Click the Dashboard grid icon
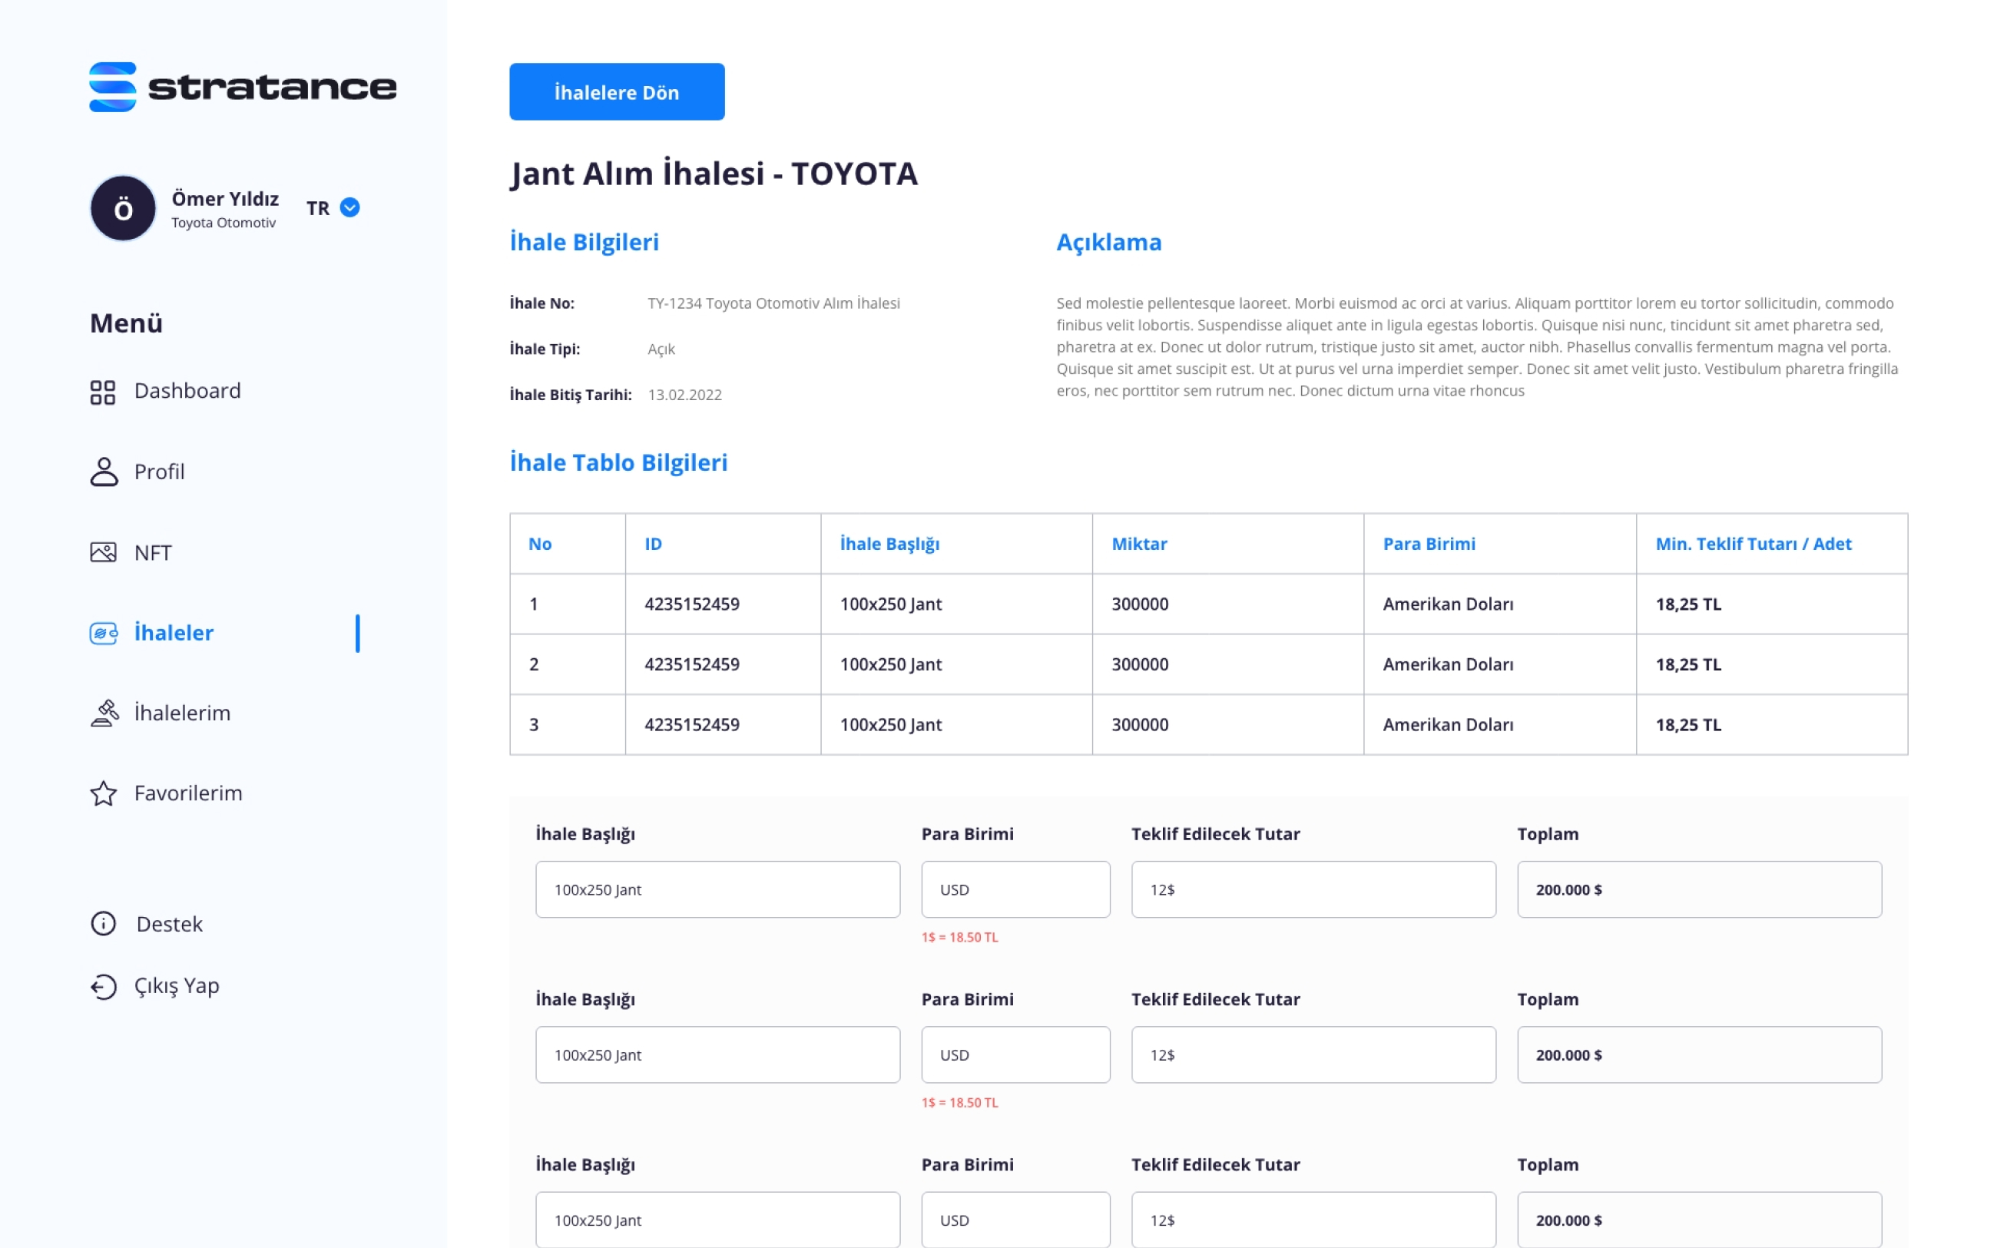Viewport: 1997px width, 1248px height. [x=102, y=392]
